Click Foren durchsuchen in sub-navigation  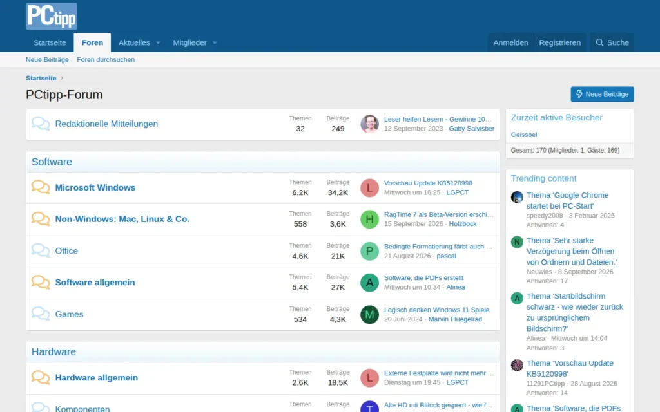click(x=106, y=60)
